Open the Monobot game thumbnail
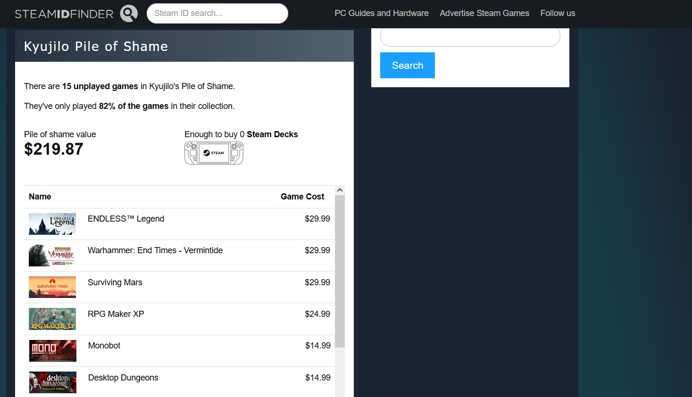The height and width of the screenshot is (397, 692). coord(53,351)
